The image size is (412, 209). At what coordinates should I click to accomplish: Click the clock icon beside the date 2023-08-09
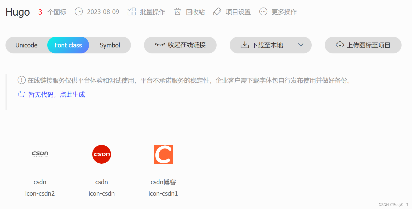pyautogui.click(x=79, y=11)
